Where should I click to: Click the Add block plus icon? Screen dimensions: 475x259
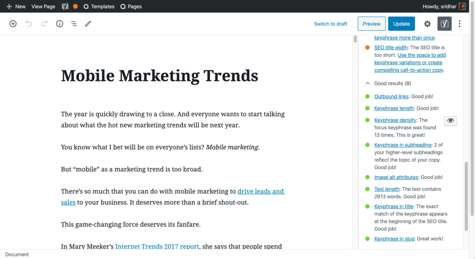point(13,24)
